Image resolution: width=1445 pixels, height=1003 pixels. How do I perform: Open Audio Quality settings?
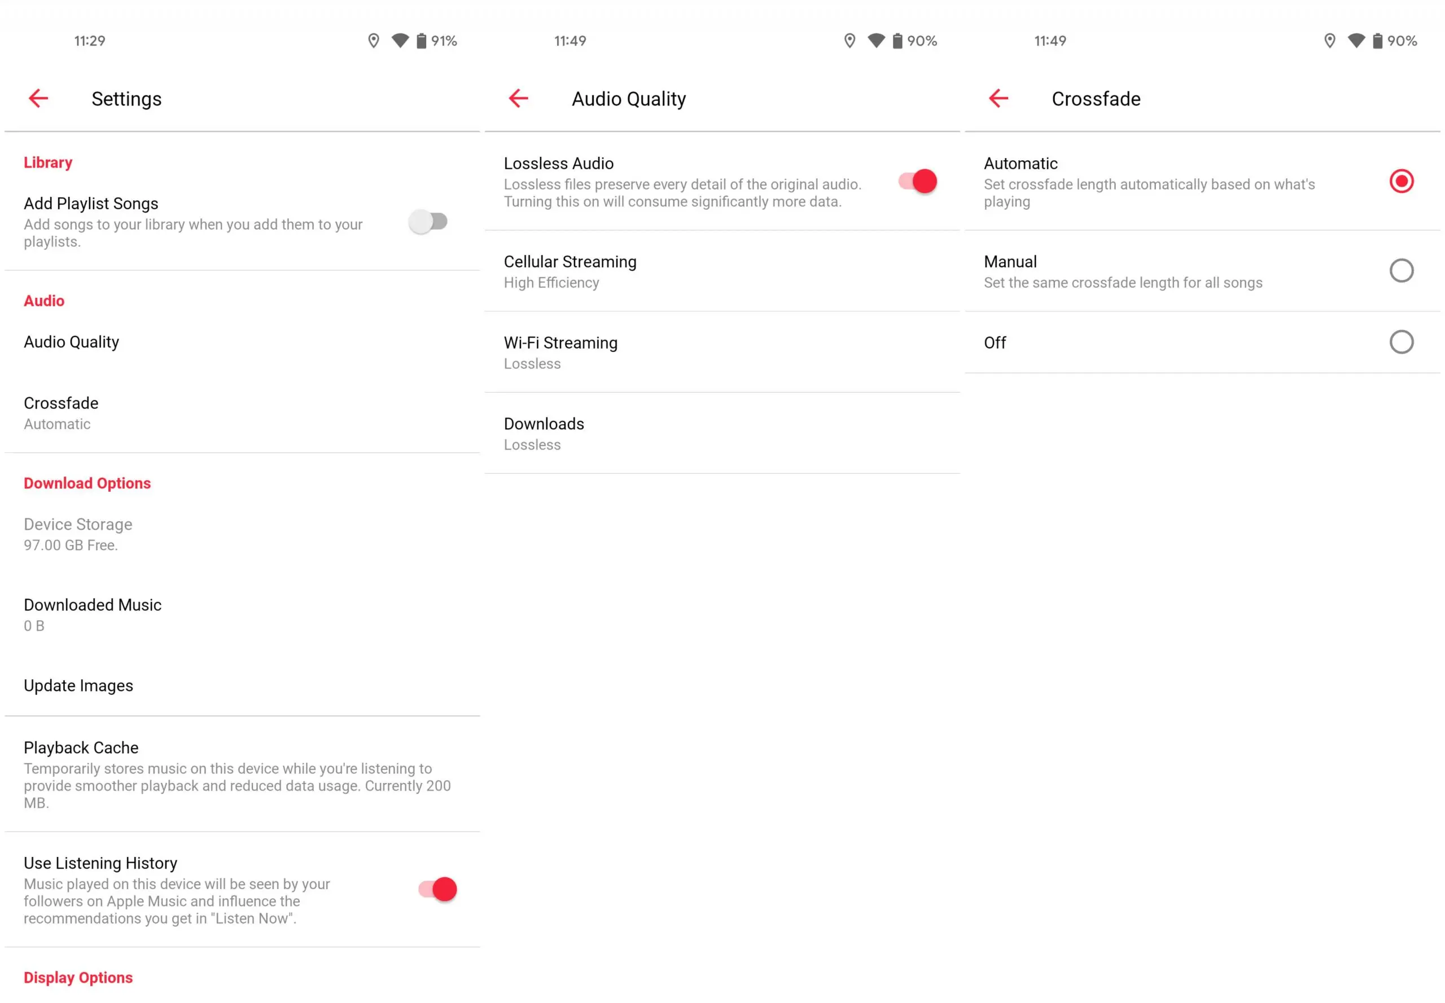(x=71, y=341)
